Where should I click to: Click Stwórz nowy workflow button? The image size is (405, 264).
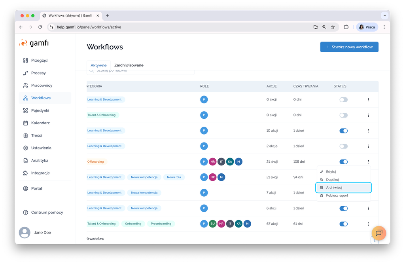(349, 47)
